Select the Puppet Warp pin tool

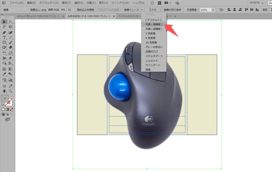pos(11,58)
